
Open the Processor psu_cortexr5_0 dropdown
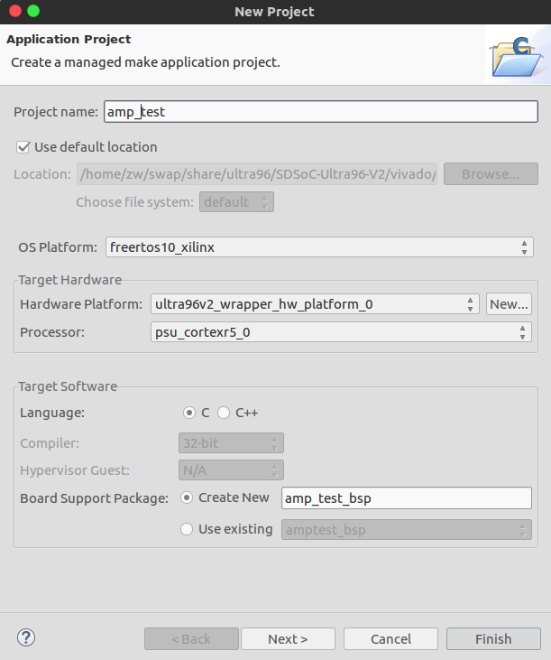(x=341, y=332)
